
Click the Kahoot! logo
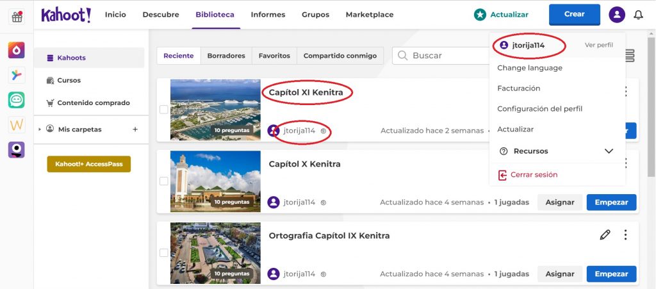[x=66, y=15]
